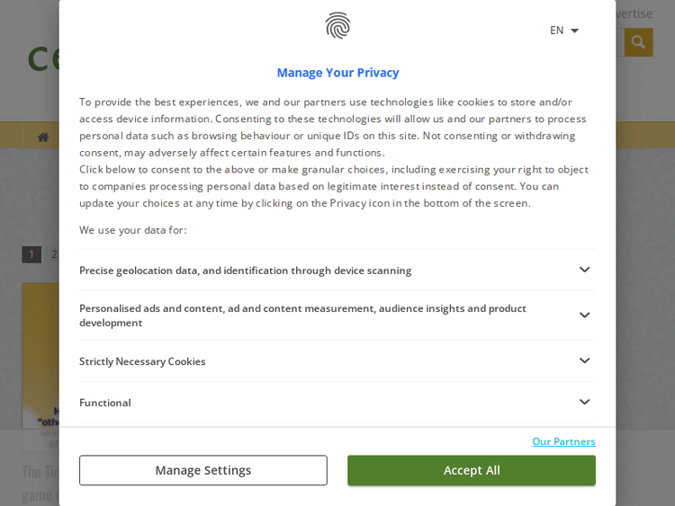Image resolution: width=675 pixels, height=506 pixels.
Task: Select the Precise geolocation data label
Action: click(x=245, y=271)
